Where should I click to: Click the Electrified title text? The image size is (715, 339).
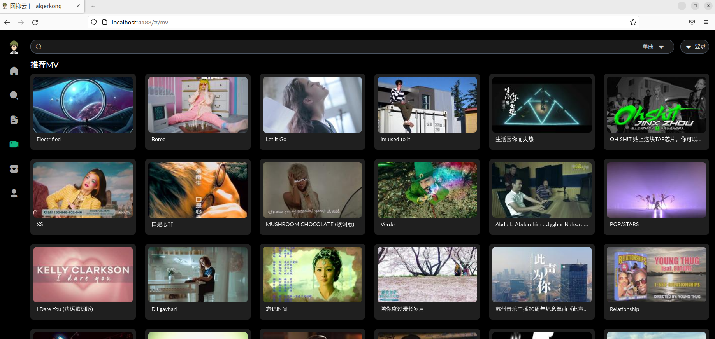tap(49, 139)
